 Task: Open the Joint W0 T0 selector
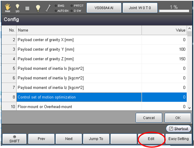140,8
